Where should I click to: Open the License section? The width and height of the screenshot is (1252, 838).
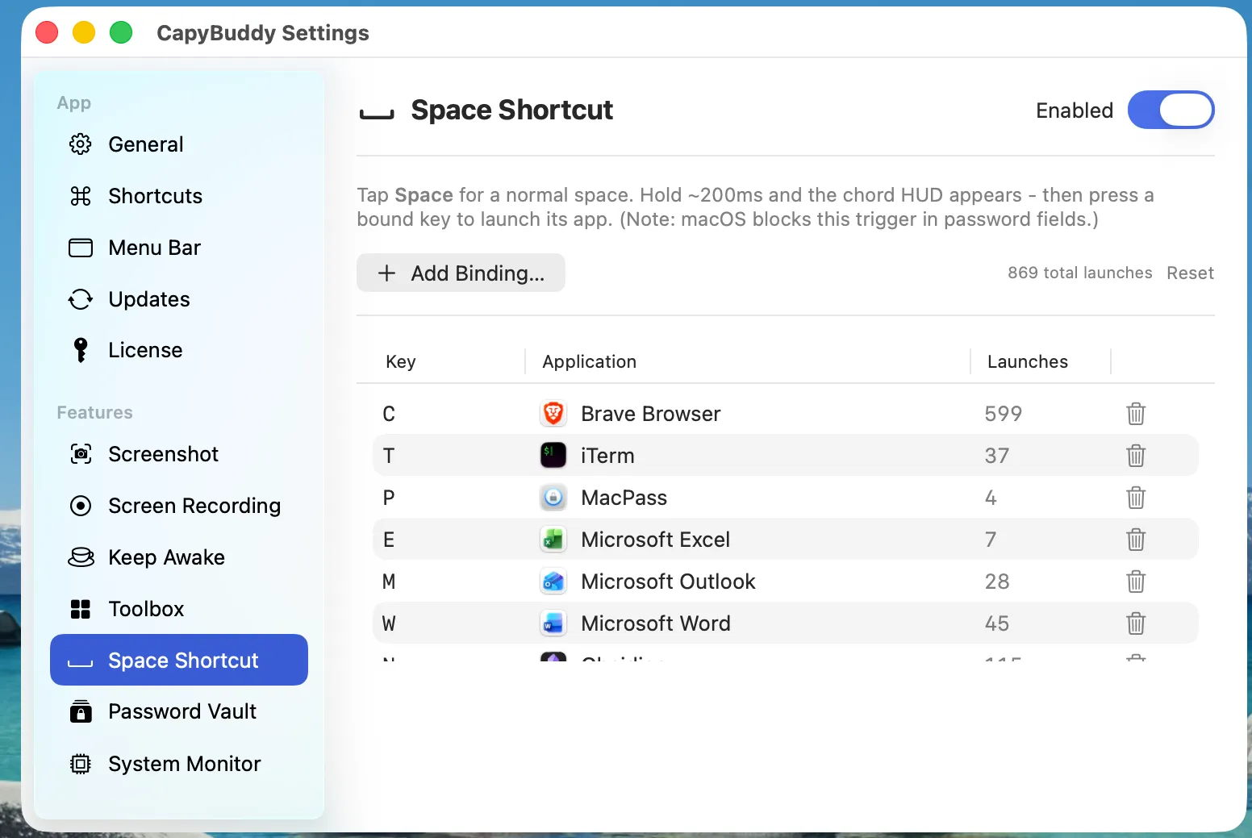[179, 350]
